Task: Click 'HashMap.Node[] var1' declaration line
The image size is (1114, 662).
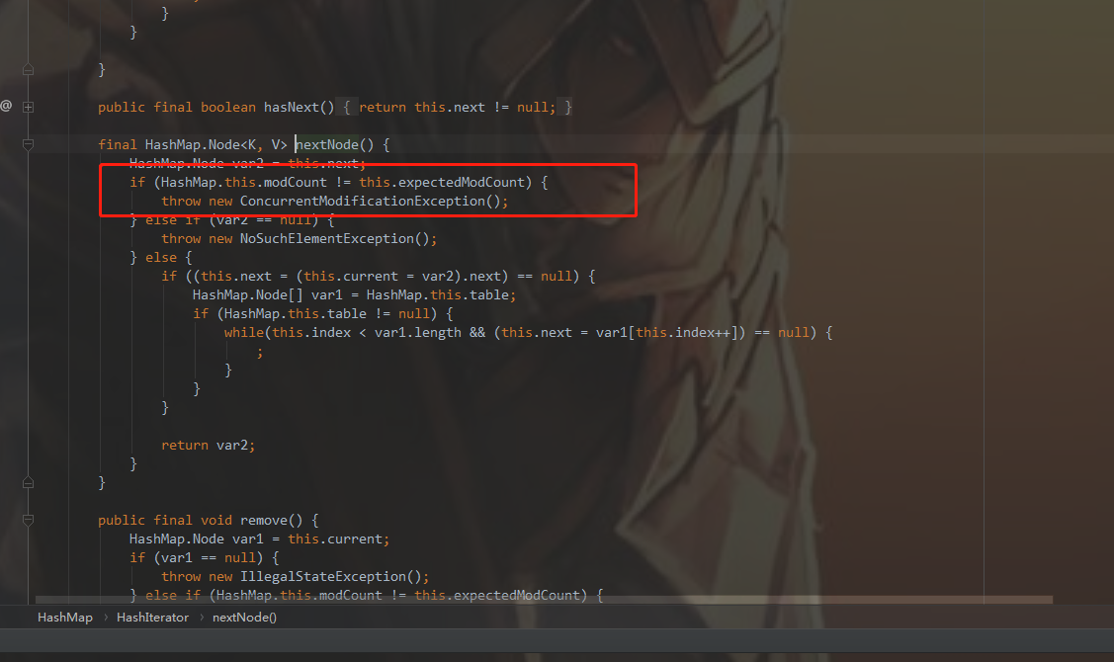Action: (354, 294)
